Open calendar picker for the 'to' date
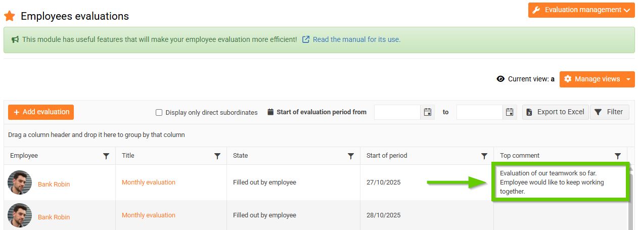Image resolution: width=638 pixels, height=230 pixels. click(510, 112)
